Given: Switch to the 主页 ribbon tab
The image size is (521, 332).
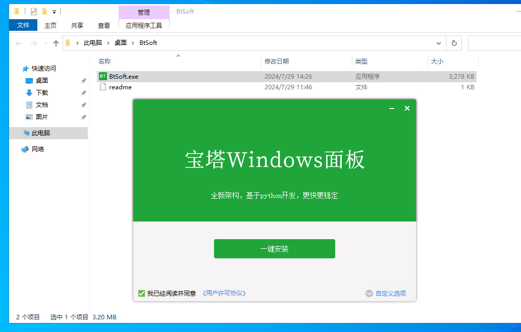Looking at the screenshot, I should [x=50, y=25].
